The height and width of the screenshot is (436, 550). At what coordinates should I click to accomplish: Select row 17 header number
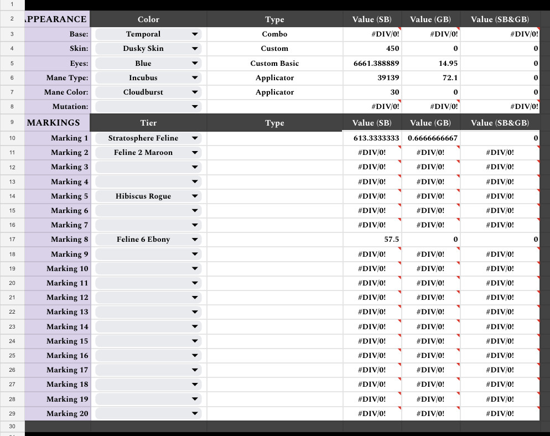pos(12,239)
